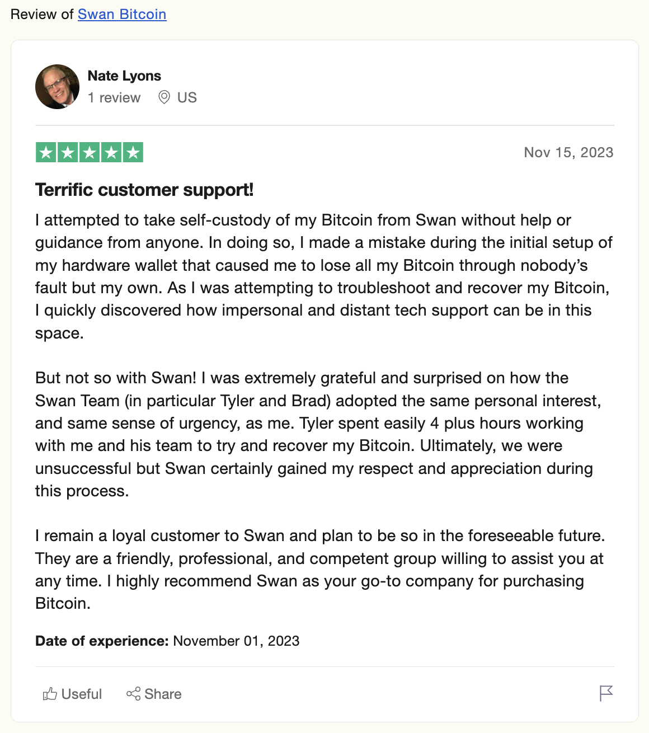Click the November 01, 2023 experience date
Image resolution: width=649 pixels, height=733 pixels.
[236, 641]
